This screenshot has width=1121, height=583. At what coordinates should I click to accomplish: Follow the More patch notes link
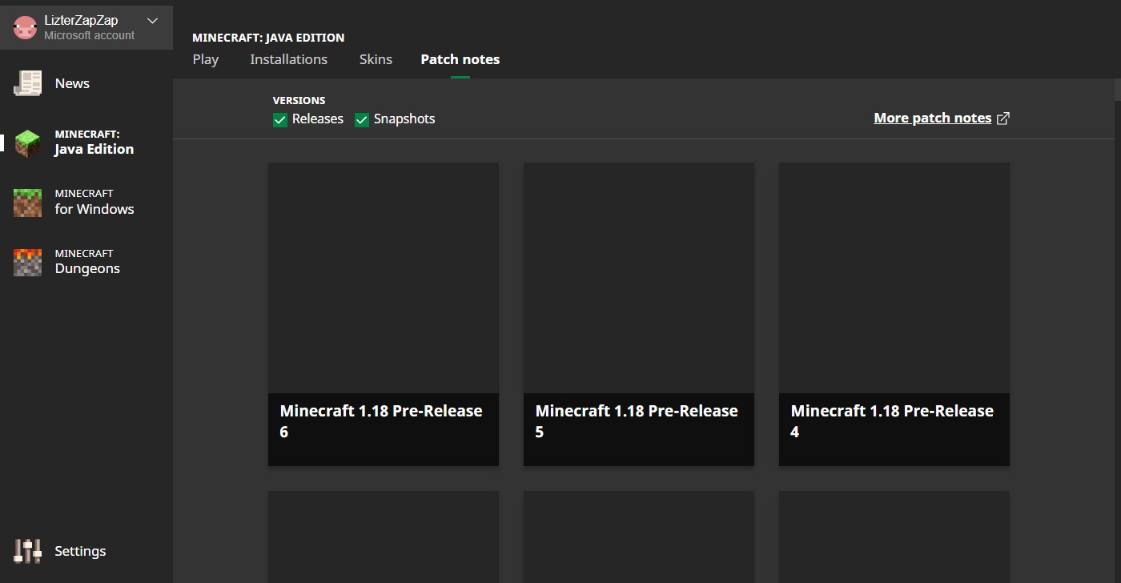click(x=932, y=119)
